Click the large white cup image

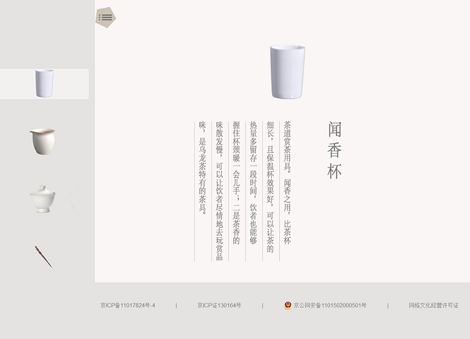coord(287,71)
